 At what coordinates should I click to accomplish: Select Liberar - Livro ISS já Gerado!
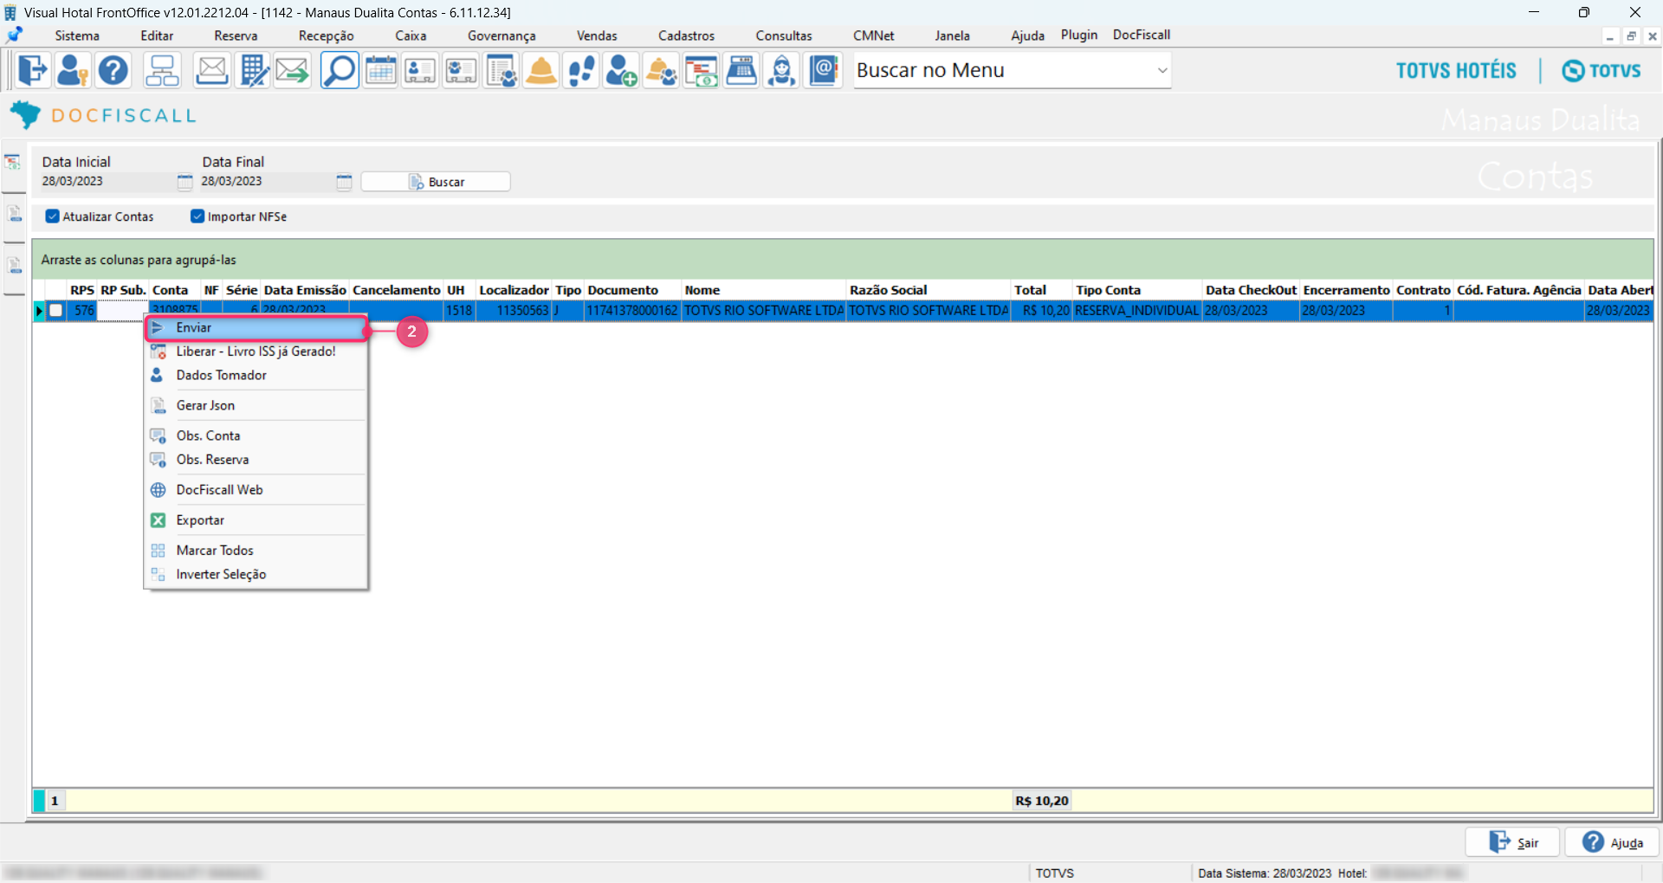(x=257, y=351)
